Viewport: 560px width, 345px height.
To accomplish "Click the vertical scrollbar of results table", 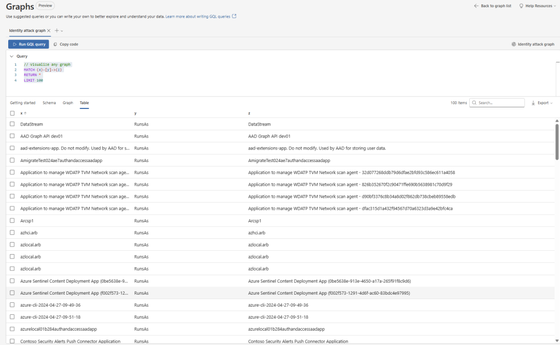I will click(557, 142).
